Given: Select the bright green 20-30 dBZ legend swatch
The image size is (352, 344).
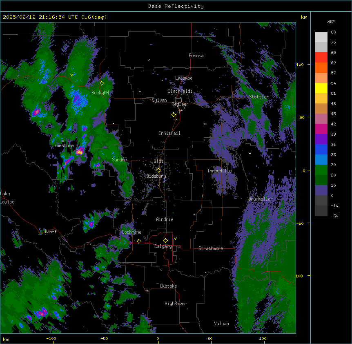Looking at the screenshot, I should 321,170.
